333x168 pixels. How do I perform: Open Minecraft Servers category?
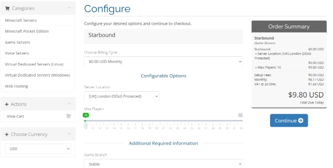tap(21, 20)
